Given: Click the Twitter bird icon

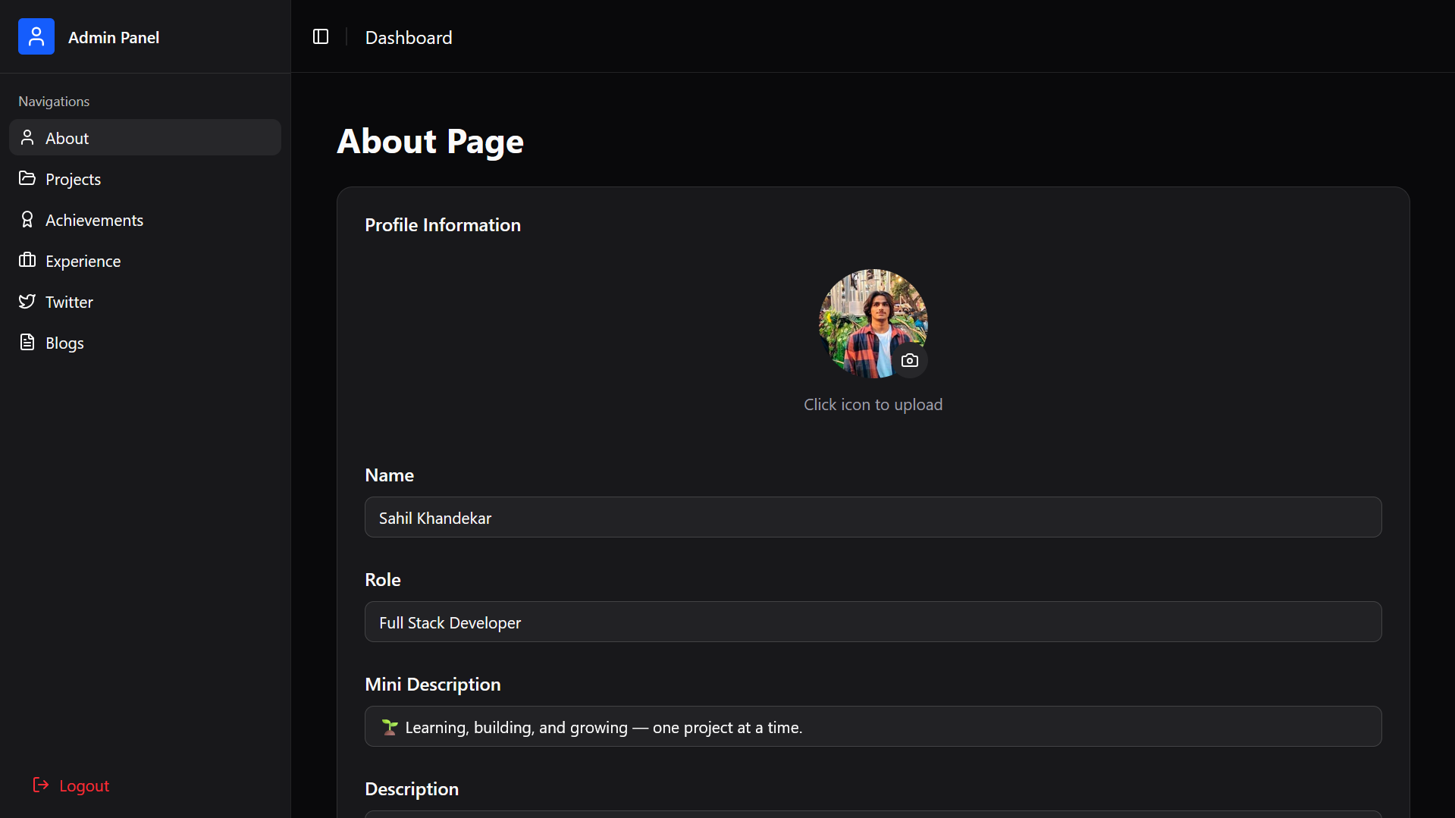Looking at the screenshot, I should pyautogui.click(x=27, y=301).
